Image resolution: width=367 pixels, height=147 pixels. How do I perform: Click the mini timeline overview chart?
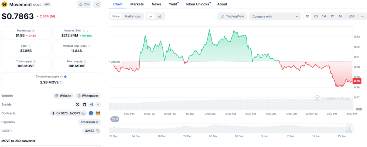pyautogui.click(x=231, y=129)
